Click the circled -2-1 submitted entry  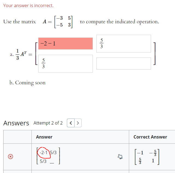[44, 153]
